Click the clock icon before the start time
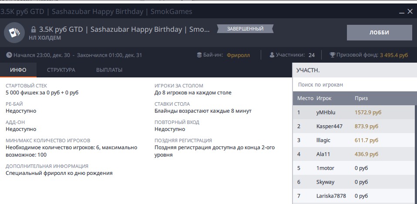This screenshot has height=204, width=417. click(x=9, y=55)
